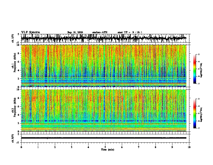Click the "ch.3(V)" waveform axis label
The image size is (213, 165).
(13, 138)
